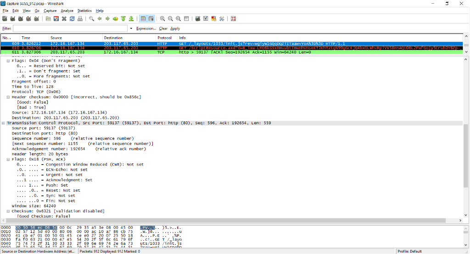The width and height of the screenshot is (470, 254).
Task: Select Time to live: 128 line
Action: (33, 87)
